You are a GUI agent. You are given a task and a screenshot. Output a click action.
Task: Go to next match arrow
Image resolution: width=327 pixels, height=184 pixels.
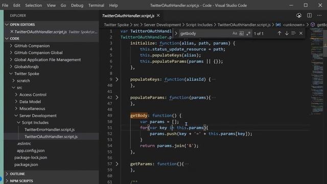(287, 33)
